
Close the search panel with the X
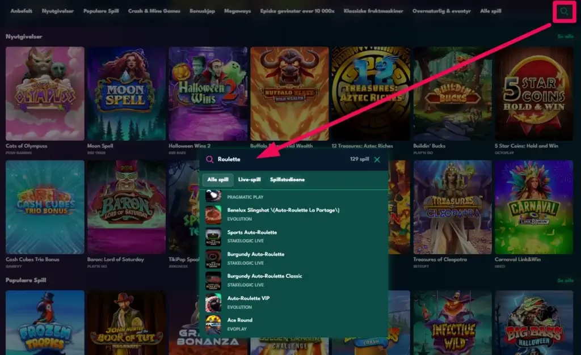click(x=377, y=159)
